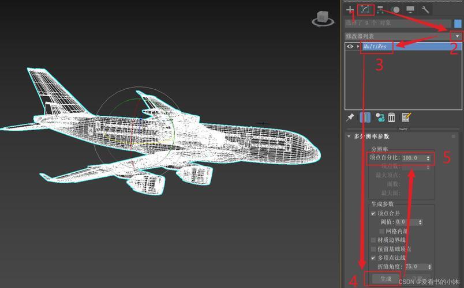
Task: Open the Display panel monitor icon
Action: click(410, 9)
